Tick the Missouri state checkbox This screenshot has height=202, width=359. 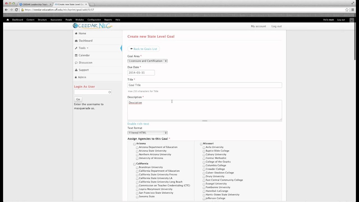[x=201, y=144]
